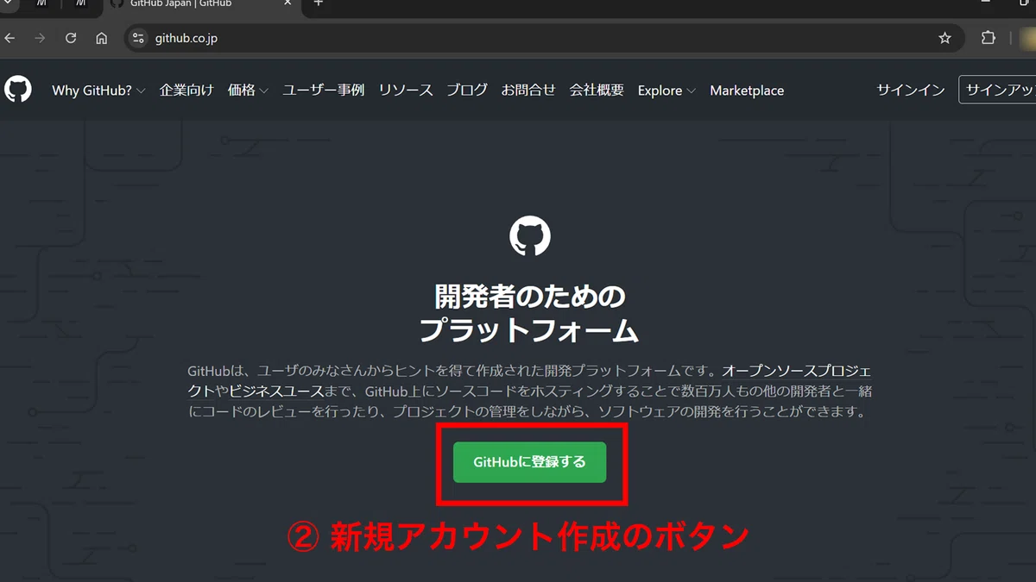
Task: Open the Extensions puzzle icon
Action: 989,38
